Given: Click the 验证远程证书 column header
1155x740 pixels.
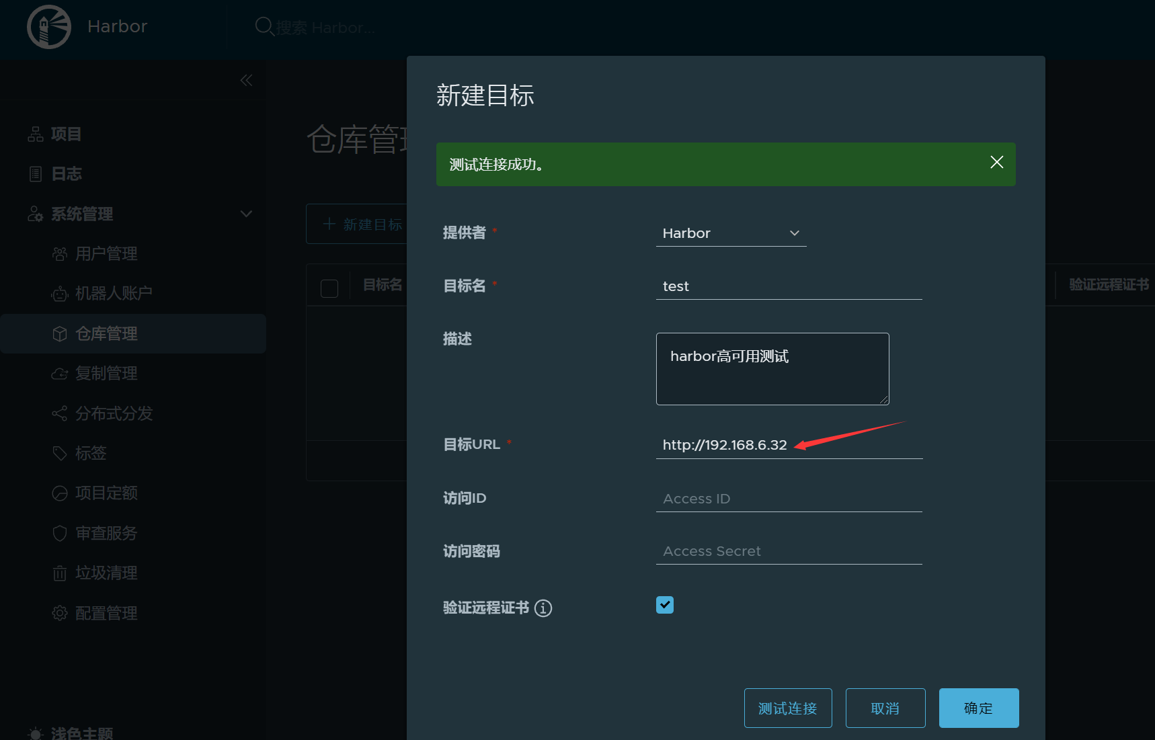Looking at the screenshot, I should click(1109, 285).
